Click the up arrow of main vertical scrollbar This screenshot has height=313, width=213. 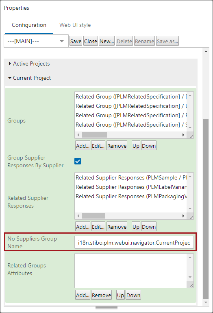pyautogui.click(x=206, y=52)
